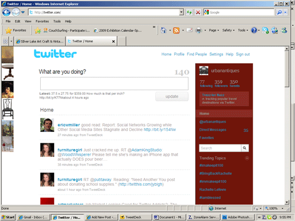The width and height of the screenshot is (295, 221).
Task: Open the Twitter Settings link
Action: coord(216,54)
